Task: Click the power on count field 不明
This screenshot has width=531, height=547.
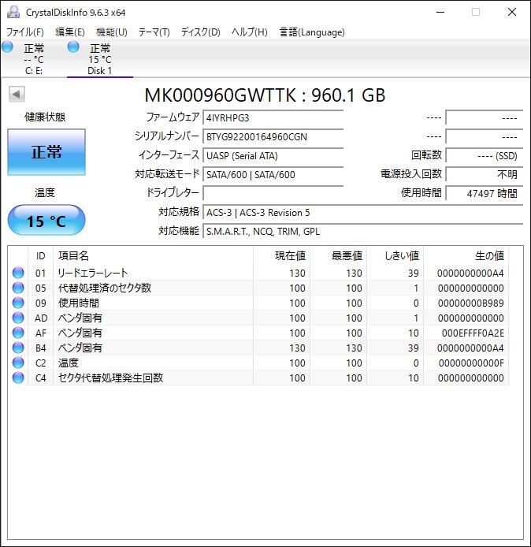Action: pyautogui.click(x=485, y=174)
